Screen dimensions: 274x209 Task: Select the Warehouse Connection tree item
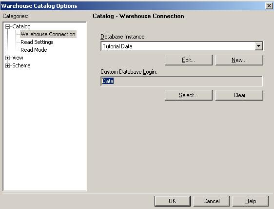pos(48,34)
